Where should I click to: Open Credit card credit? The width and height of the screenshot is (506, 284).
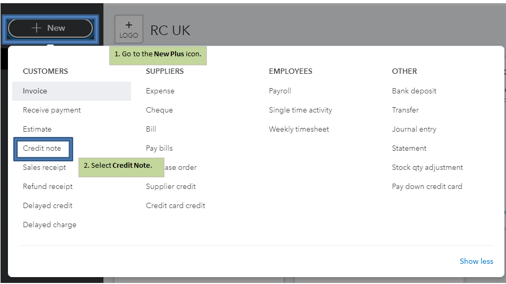tap(176, 205)
